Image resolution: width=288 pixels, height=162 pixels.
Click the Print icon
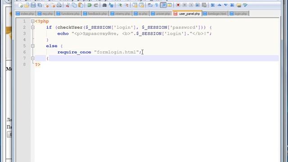coord(59,5)
